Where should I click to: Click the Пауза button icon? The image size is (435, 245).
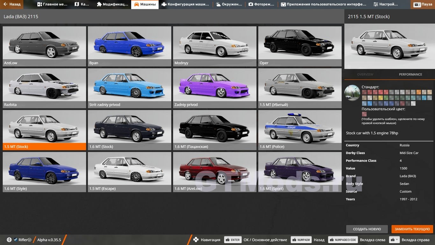(x=417, y=5)
